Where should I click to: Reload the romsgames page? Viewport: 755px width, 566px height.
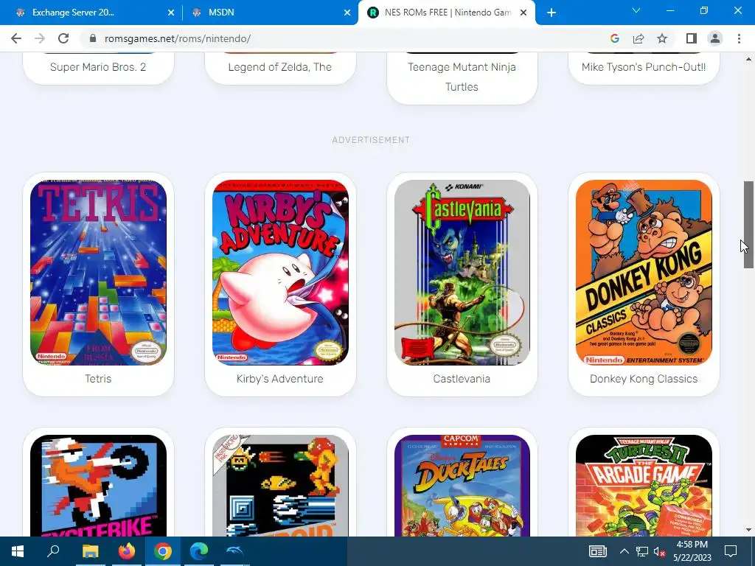63,38
